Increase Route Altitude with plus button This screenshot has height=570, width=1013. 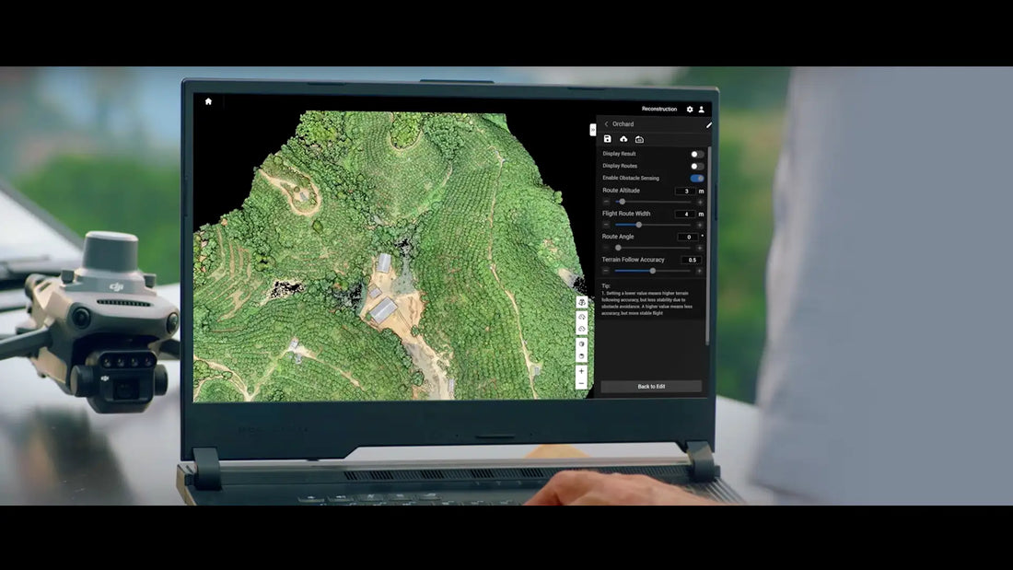coord(700,202)
